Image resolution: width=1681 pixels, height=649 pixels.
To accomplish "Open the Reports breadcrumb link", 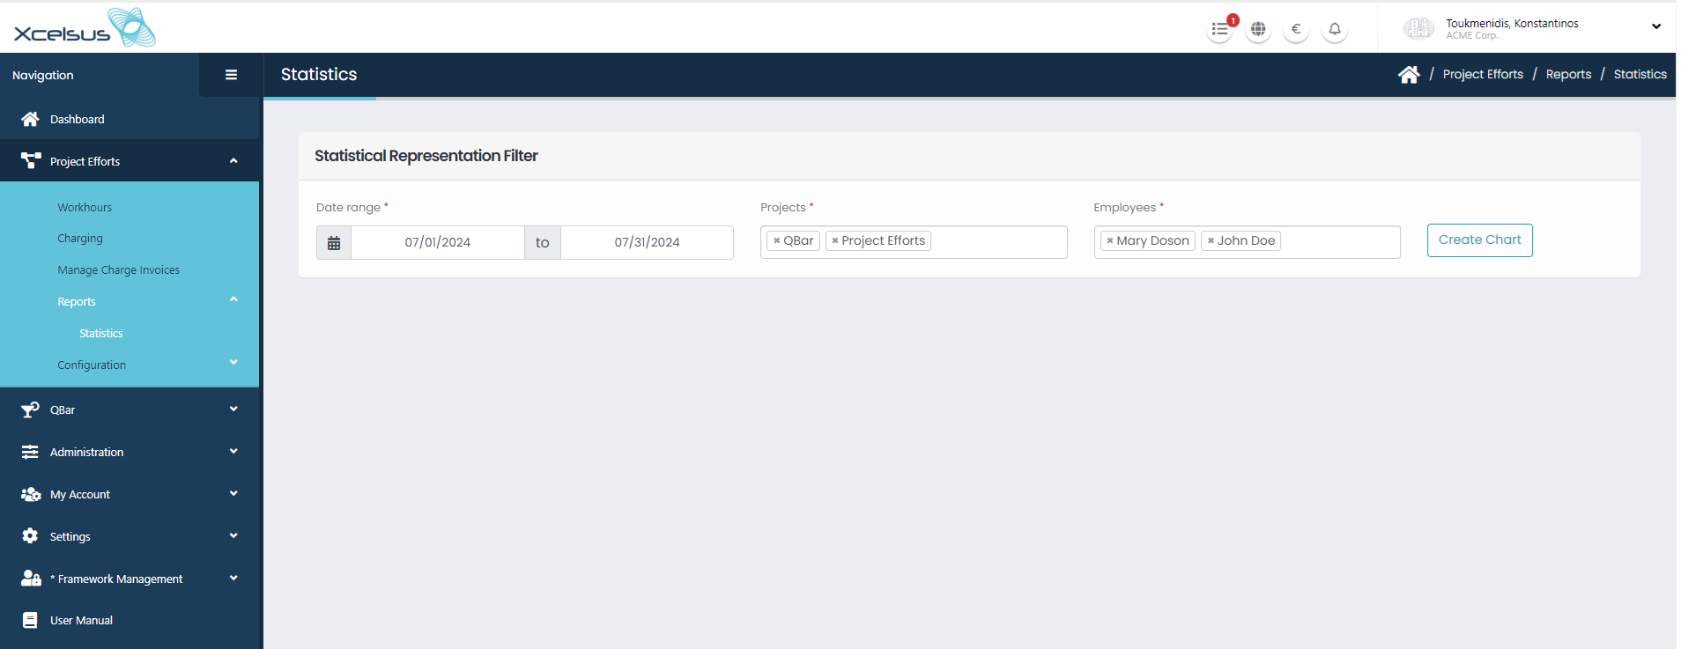I will click(x=1568, y=75).
